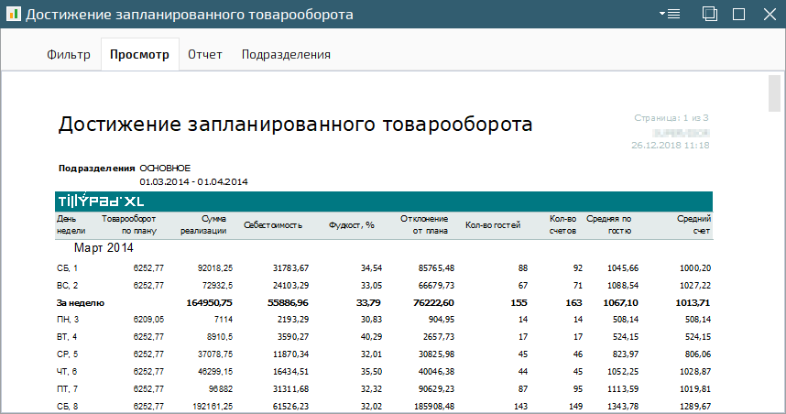Screen dimensions: 786x414
Task: Click the overlapping-squares detach window icon
Action: click(x=709, y=15)
